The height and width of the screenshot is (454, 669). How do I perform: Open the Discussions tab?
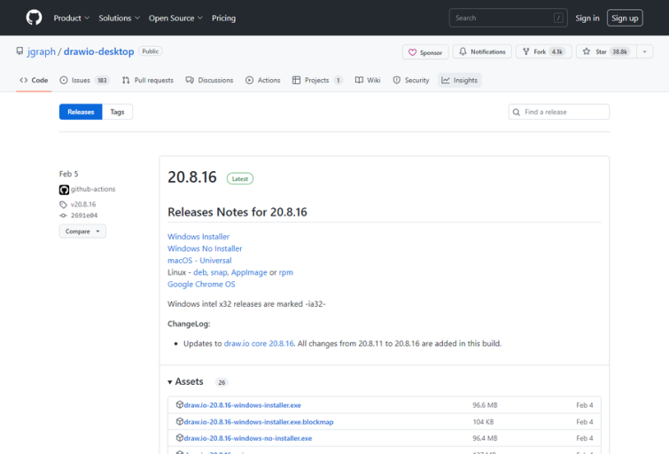tap(209, 80)
